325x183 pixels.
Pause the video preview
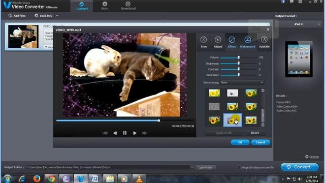(125, 133)
